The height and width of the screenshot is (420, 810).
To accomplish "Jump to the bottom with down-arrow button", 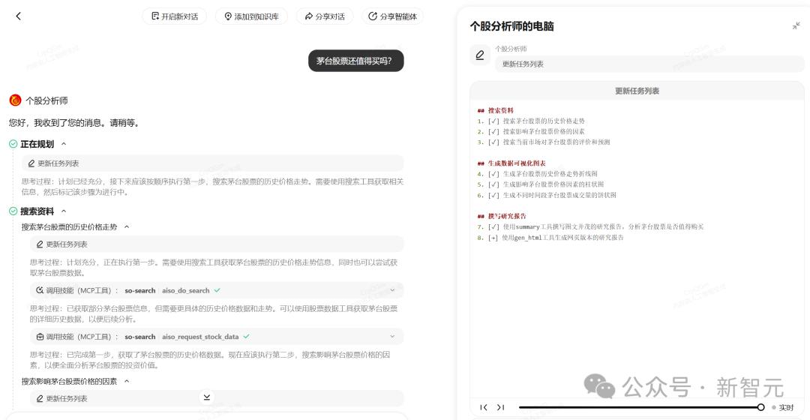I will pos(207,397).
